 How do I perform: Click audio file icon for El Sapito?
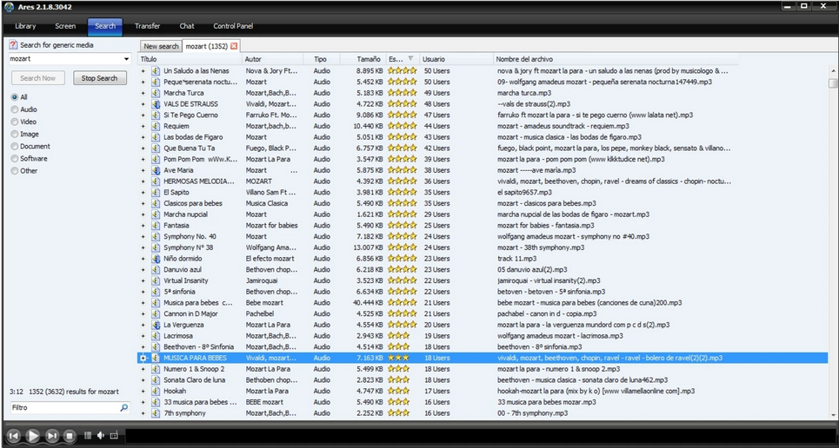[x=156, y=192]
